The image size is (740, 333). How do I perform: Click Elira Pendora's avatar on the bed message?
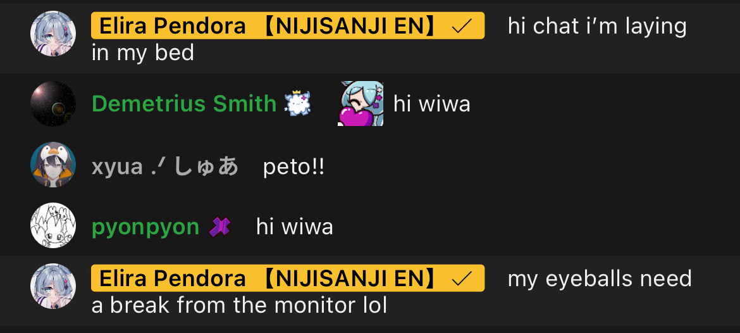pos(53,34)
